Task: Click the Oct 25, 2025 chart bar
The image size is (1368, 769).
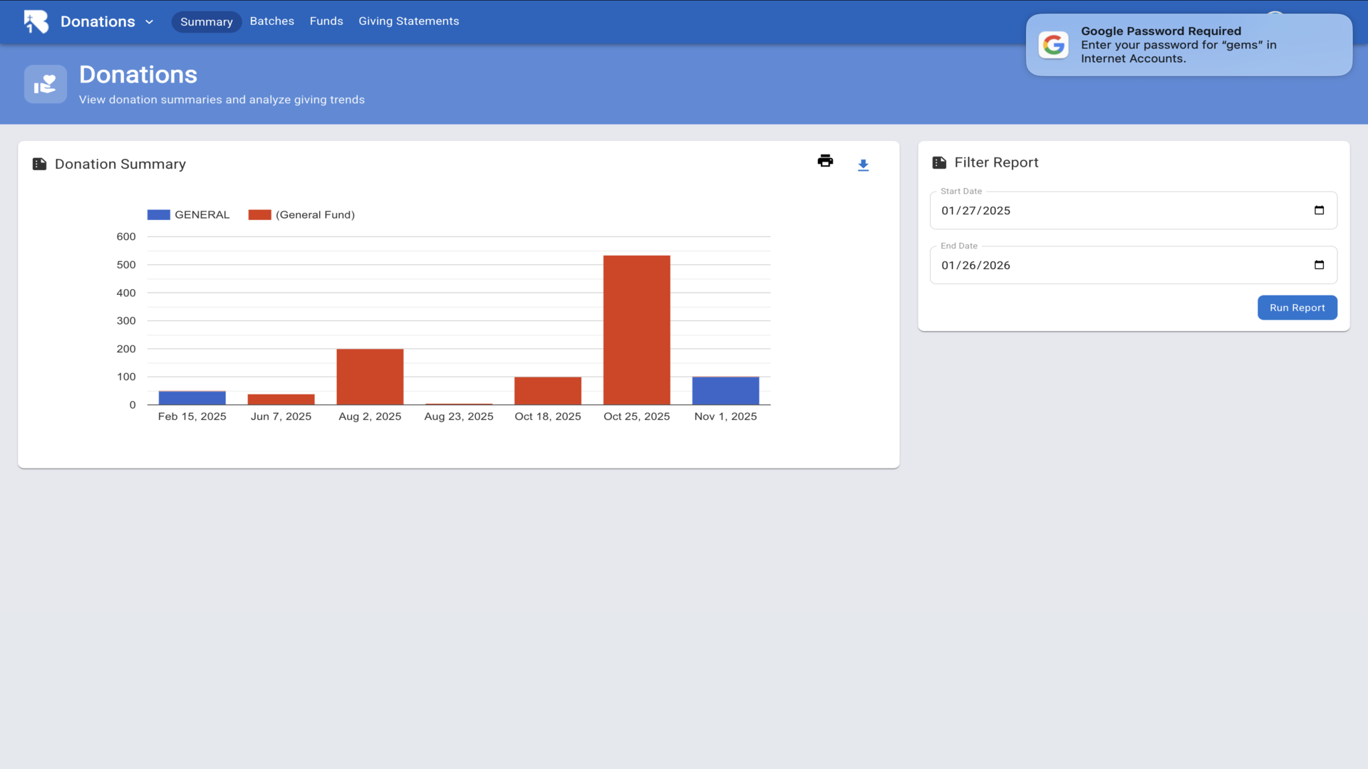Action: (x=636, y=330)
